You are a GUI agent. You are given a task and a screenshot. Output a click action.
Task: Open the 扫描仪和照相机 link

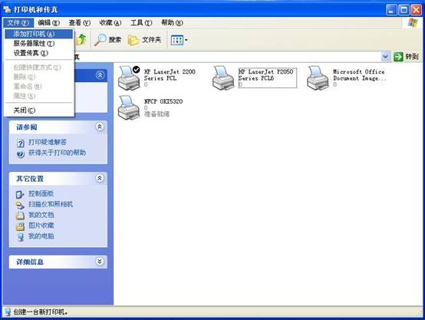tap(51, 204)
